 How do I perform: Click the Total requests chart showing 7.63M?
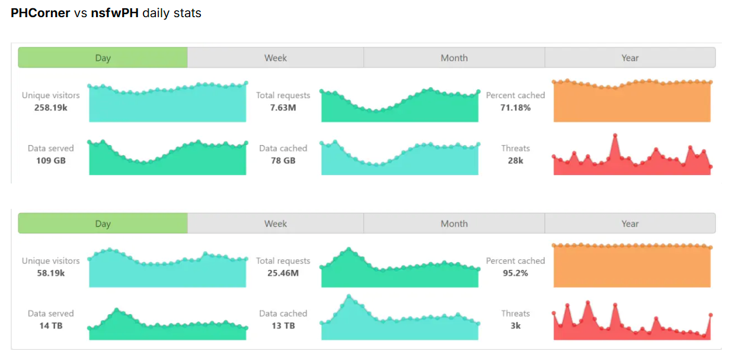click(x=400, y=105)
